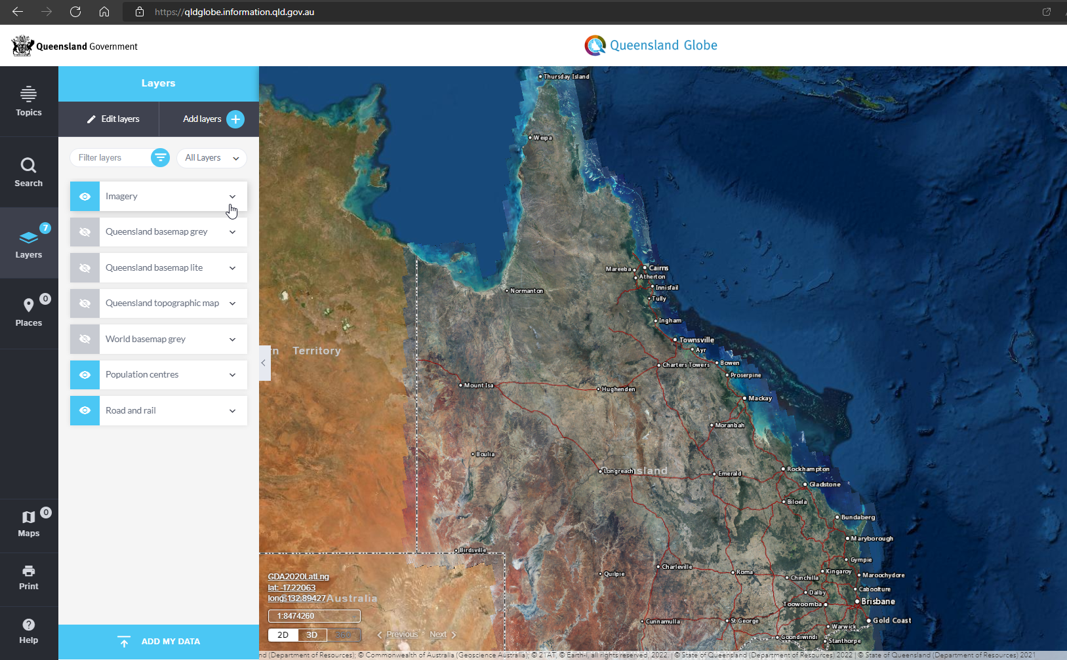
Task: Click the map scale value field
Action: pos(313,615)
